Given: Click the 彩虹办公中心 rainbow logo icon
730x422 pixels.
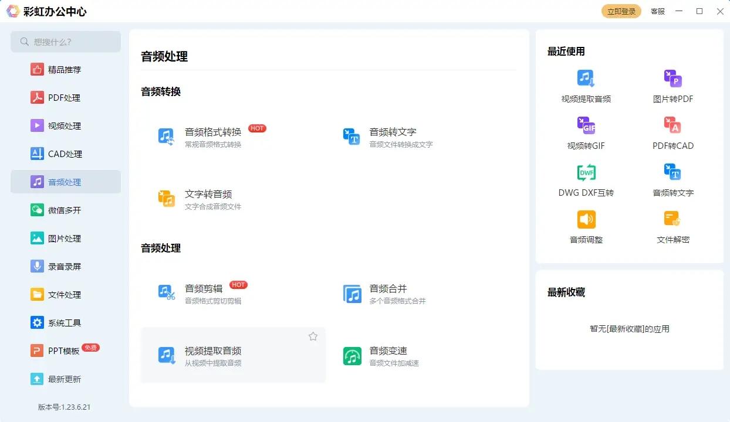Looking at the screenshot, I should point(12,11).
